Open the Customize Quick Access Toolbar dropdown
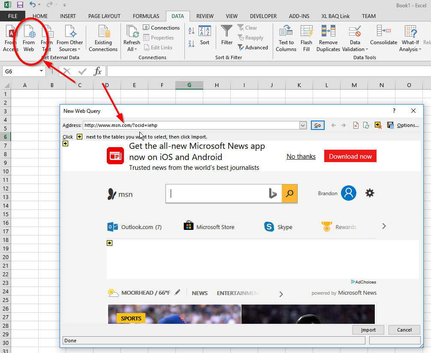This screenshot has width=431, height=353. [x=64, y=5]
